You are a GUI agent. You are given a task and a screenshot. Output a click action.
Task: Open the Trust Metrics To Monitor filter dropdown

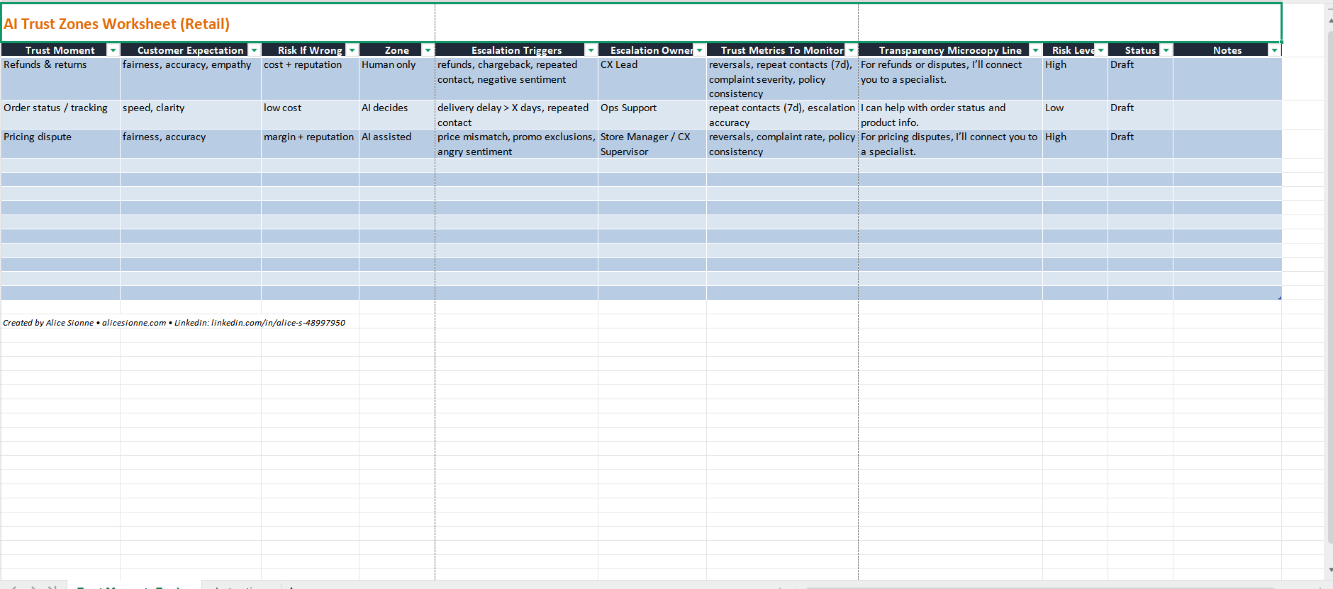(x=851, y=50)
